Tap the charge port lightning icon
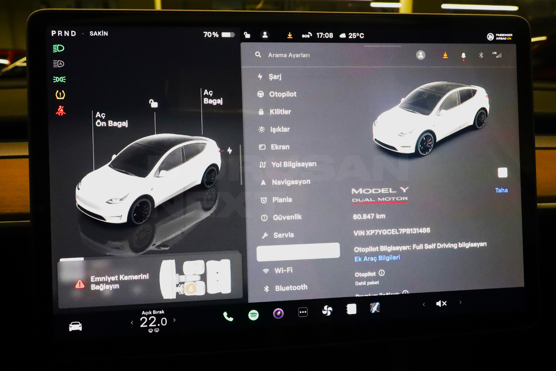Image resolution: width=556 pixels, height=371 pixels. tap(229, 150)
